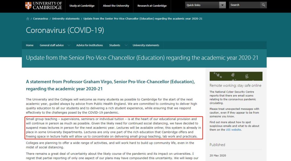291x161 pixels.
Task: Click the Remote working banner image
Action: point(236,76)
